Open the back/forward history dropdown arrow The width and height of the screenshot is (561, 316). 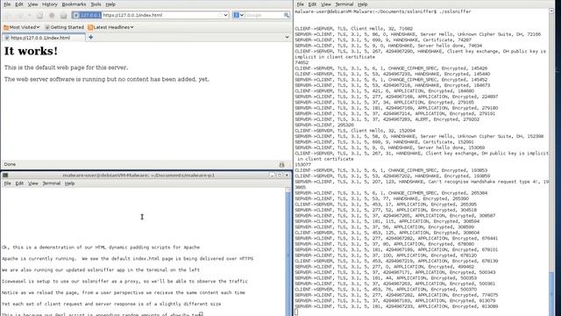(29, 16)
